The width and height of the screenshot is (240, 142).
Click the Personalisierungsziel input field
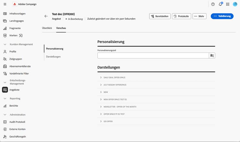coord(153,56)
